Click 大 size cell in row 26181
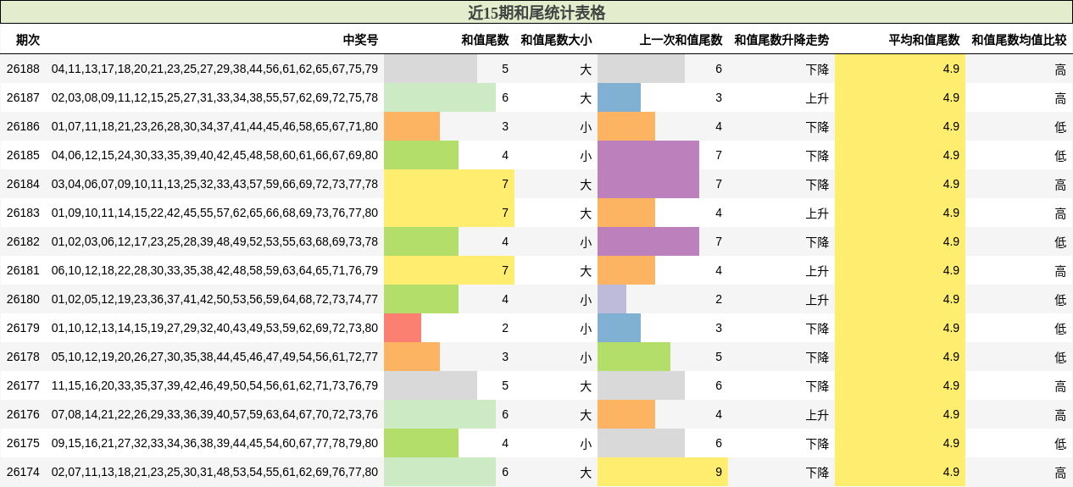 [586, 271]
